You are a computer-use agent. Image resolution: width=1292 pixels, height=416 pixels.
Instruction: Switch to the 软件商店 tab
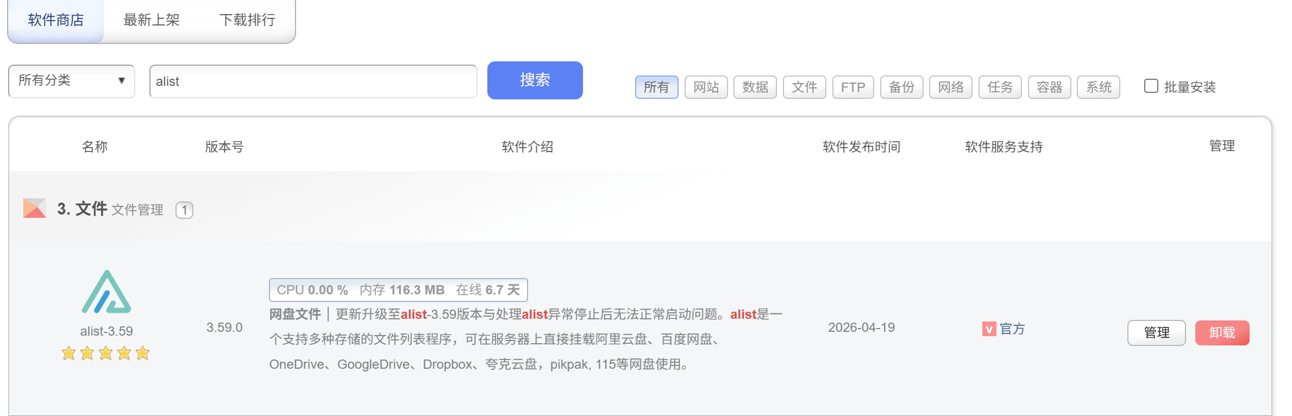pos(56,20)
